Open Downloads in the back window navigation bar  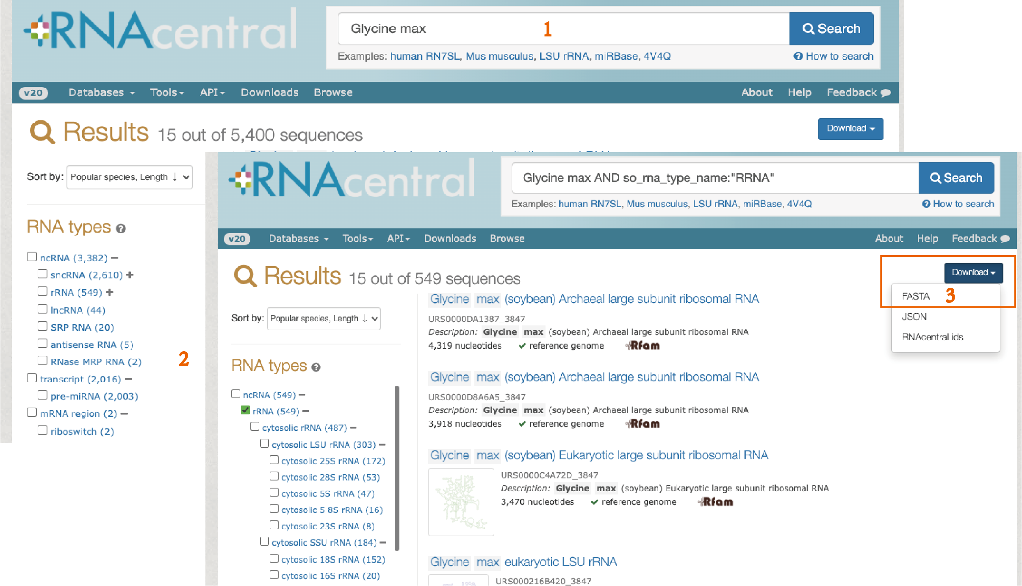click(x=269, y=93)
